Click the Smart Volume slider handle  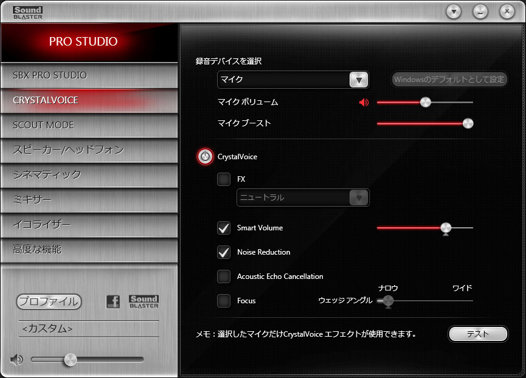click(446, 228)
